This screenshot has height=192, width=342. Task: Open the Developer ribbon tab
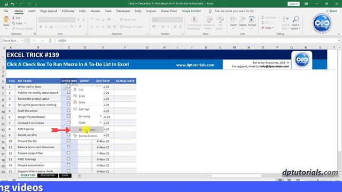click(x=123, y=11)
